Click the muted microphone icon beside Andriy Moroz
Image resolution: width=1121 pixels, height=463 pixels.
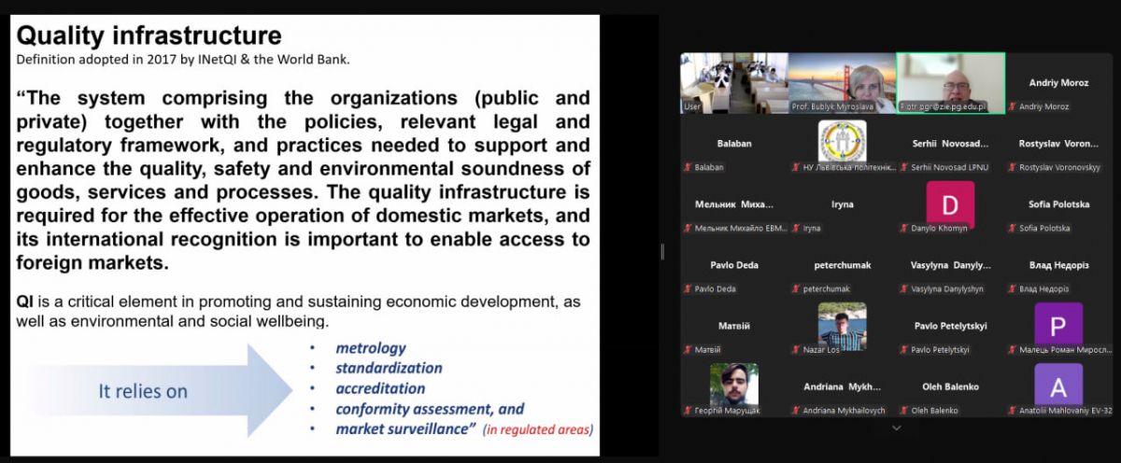click(x=1013, y=107)
